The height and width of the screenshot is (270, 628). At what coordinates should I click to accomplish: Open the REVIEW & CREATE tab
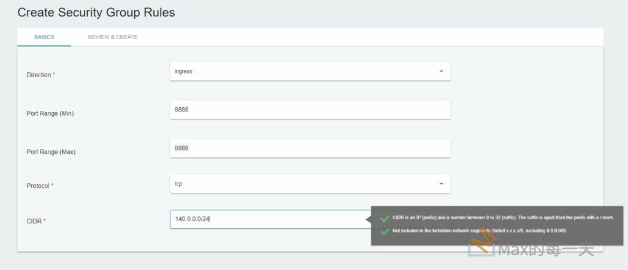(x=112, y=37)
